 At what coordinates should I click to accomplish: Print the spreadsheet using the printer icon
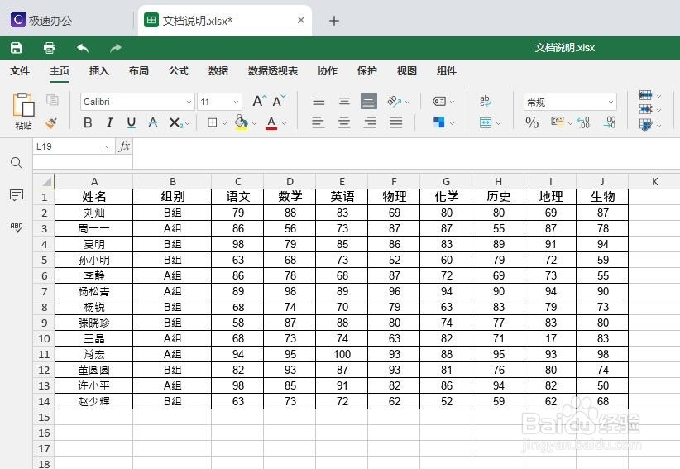pos(50,48)
